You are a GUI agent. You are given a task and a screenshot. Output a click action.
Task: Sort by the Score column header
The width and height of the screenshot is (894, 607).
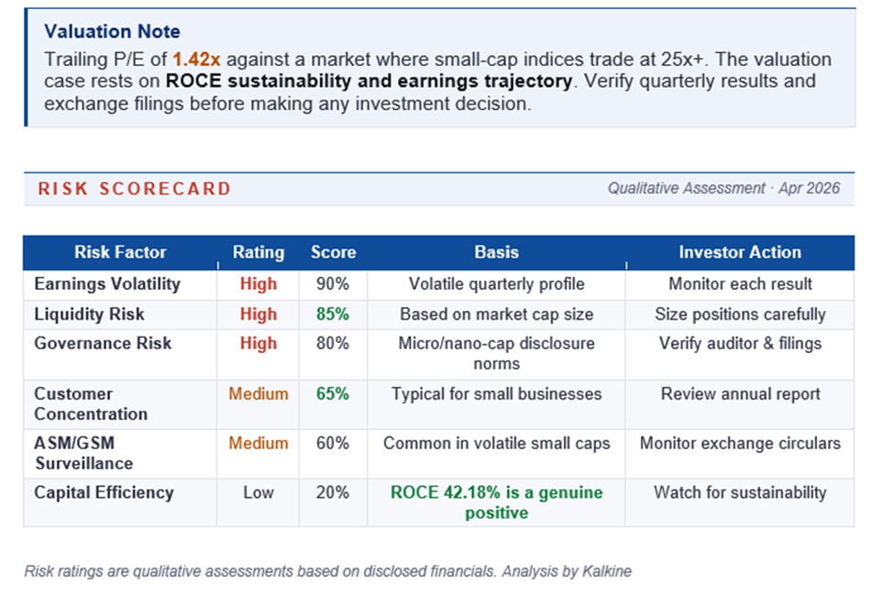333,252
